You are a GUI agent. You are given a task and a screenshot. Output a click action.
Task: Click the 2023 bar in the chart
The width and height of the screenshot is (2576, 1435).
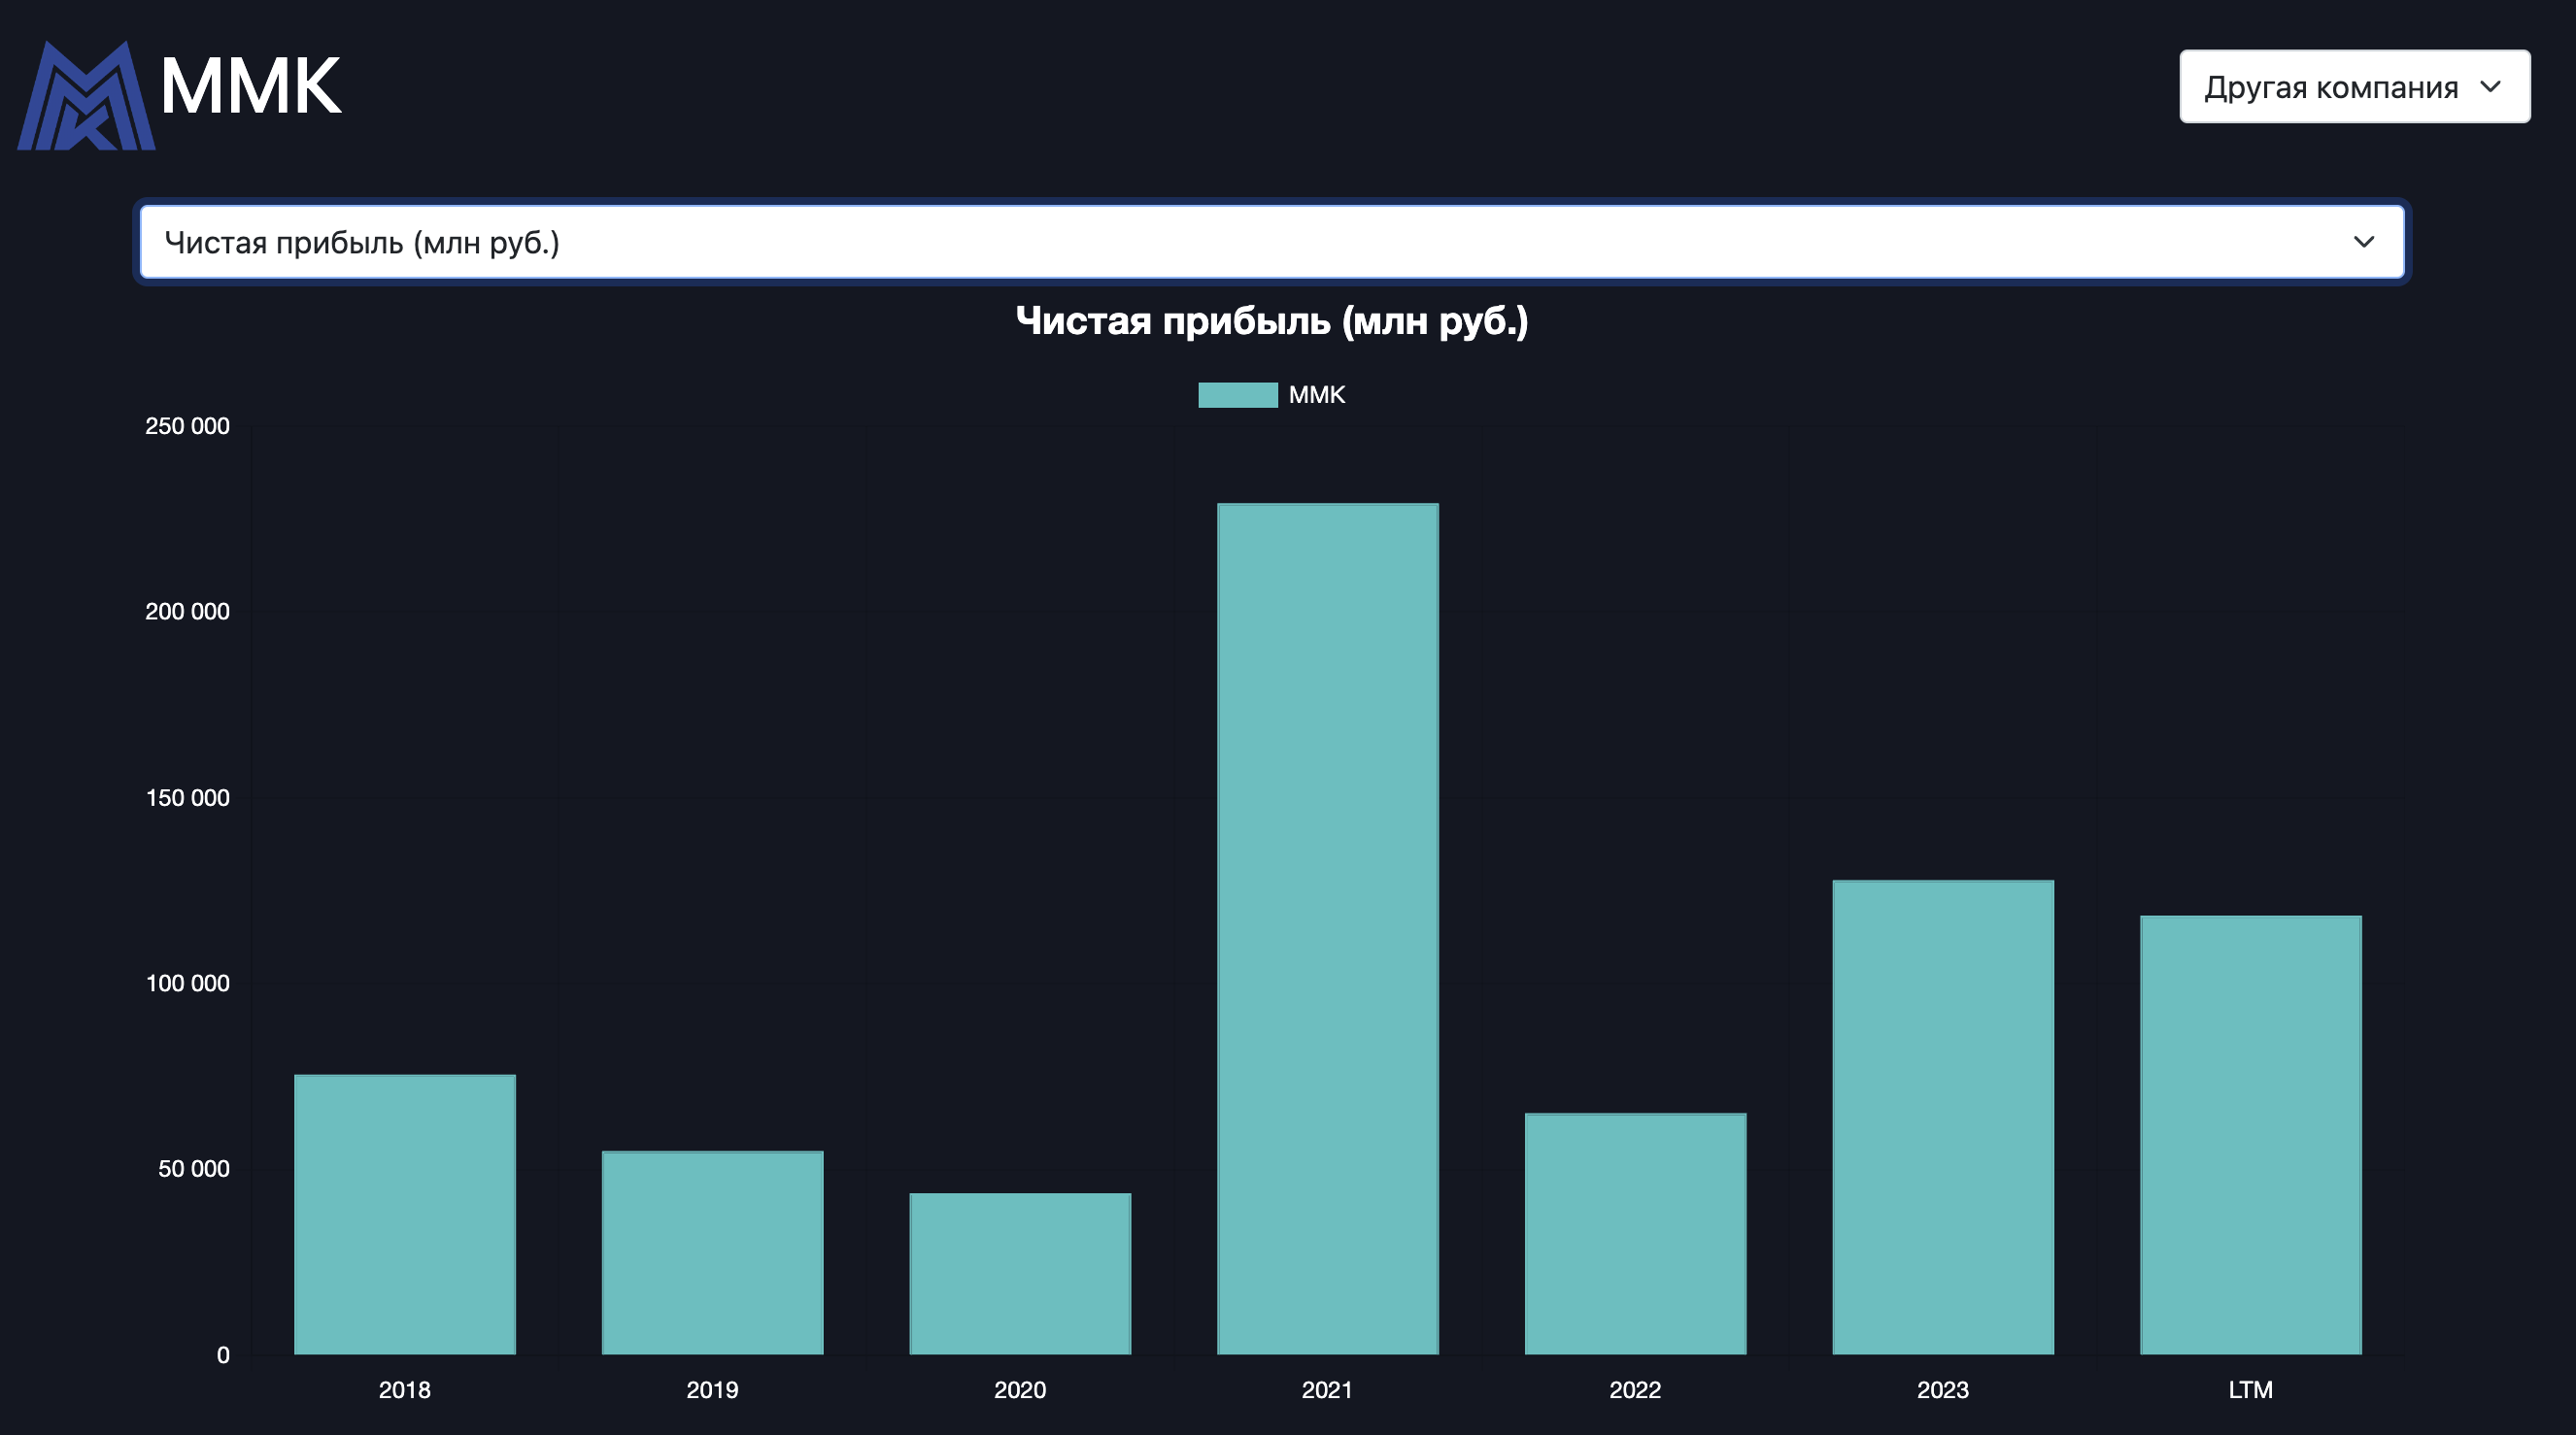pos(1942,1118)
